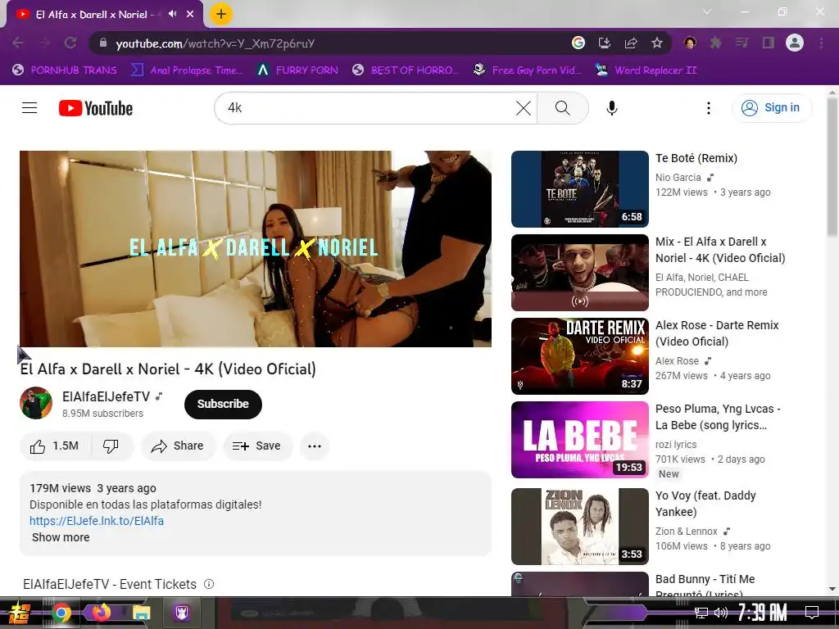Open Windows Start button
839x629 pixels.
tap(20, 613)
